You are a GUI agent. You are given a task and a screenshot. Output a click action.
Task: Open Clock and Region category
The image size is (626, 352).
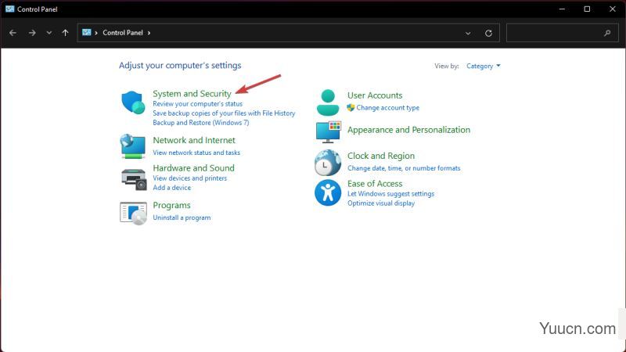381,156
